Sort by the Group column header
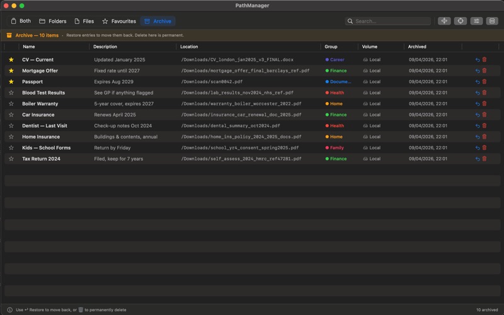This screenshot has height=315, width=504. [331, 47]
